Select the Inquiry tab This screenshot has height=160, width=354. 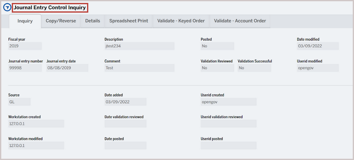[25, 21]
